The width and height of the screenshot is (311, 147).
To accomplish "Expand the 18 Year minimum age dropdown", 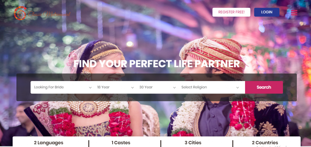I will pos(114,87).
